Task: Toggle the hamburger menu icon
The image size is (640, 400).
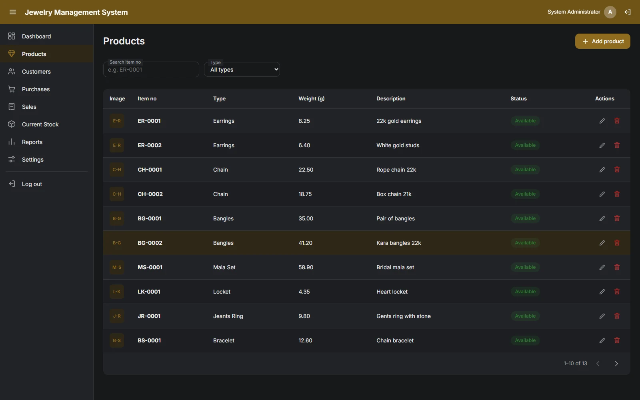Action: tap(13, 12)
